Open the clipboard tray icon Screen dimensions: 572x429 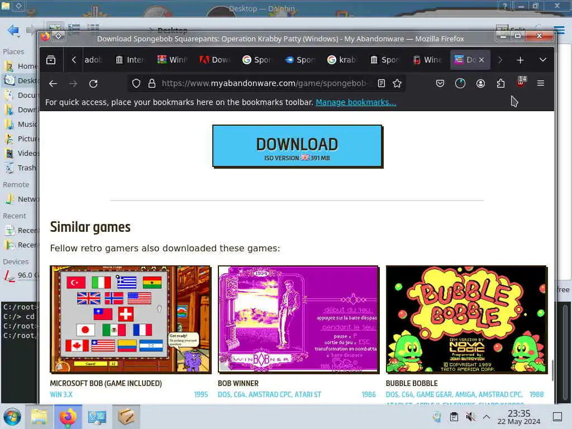(454, 417)
